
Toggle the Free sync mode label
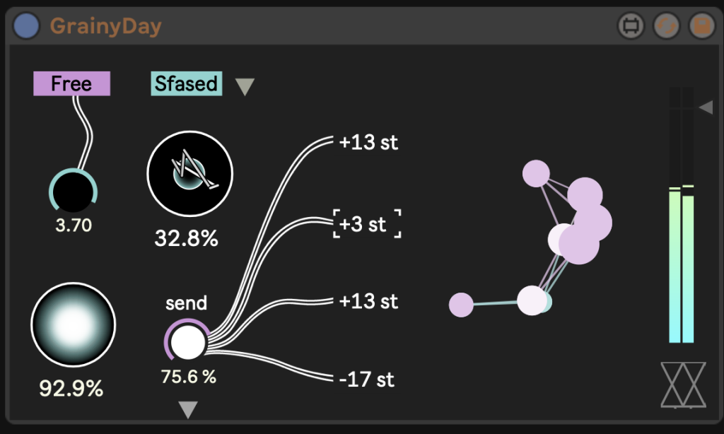(71, 83)
